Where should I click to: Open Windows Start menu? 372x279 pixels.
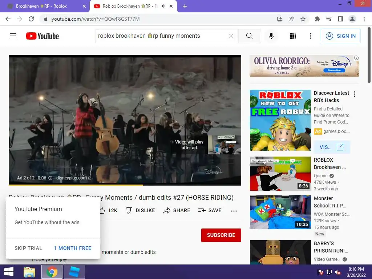coord(9,272)
